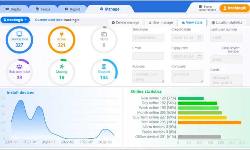Click the Install devices heading
Image resolution: width=250 pixels, height=150 pixels.
coord(20,92)
